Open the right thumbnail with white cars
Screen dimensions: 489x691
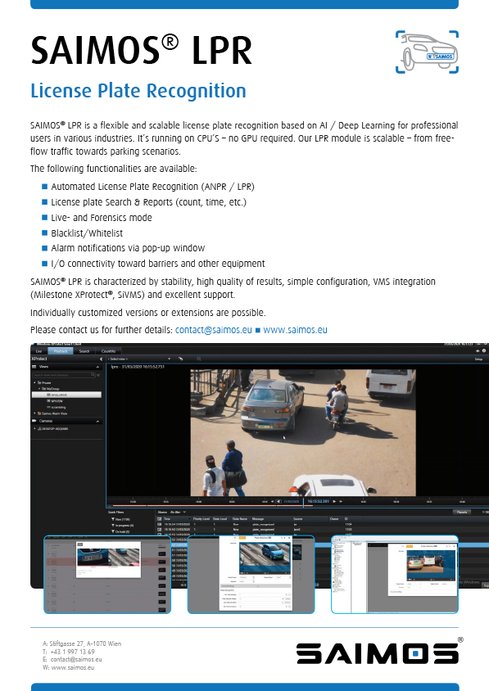tap(395, 574)
